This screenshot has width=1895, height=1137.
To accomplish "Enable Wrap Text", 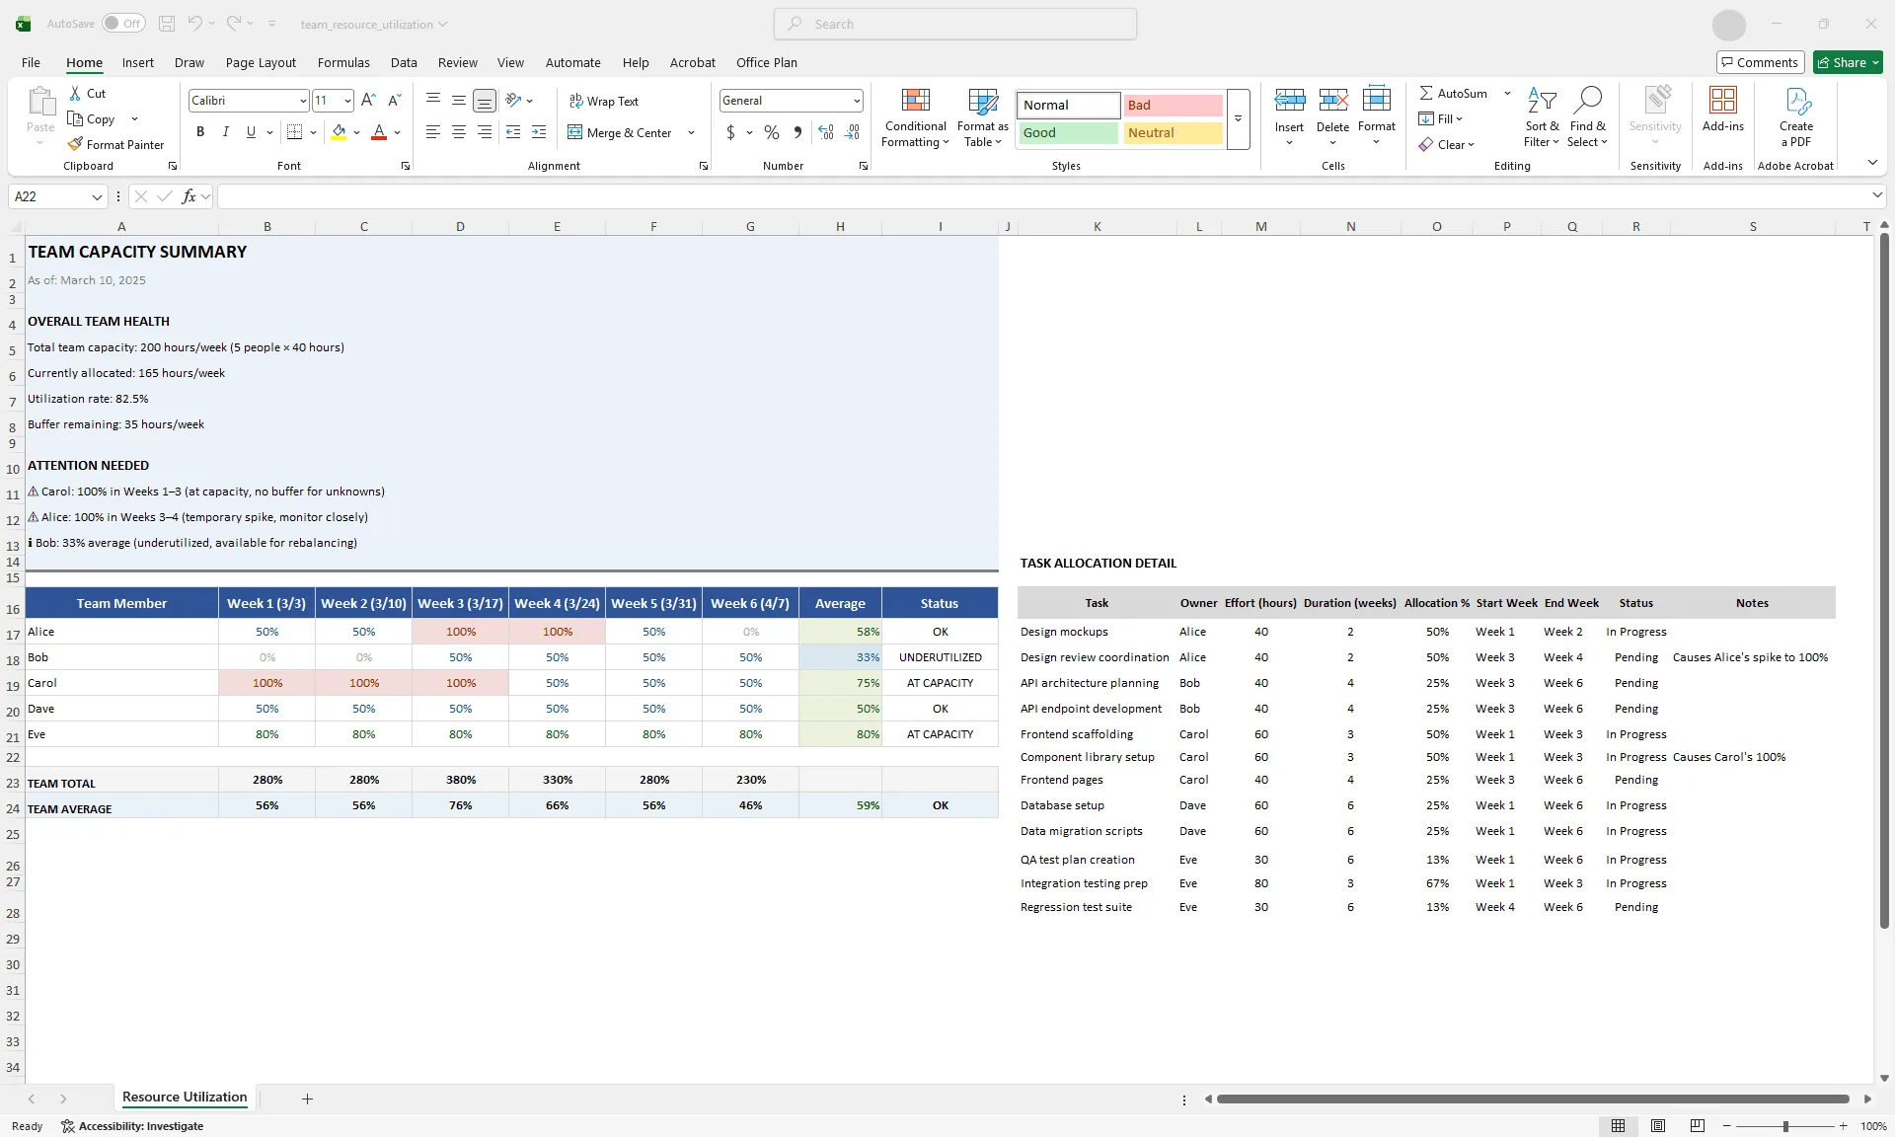I will pos(604,101).
